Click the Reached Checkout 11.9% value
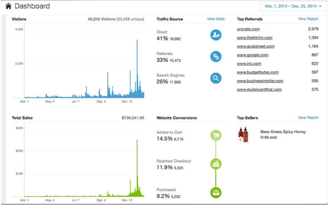The image size is (329, 205). point(164,167)
